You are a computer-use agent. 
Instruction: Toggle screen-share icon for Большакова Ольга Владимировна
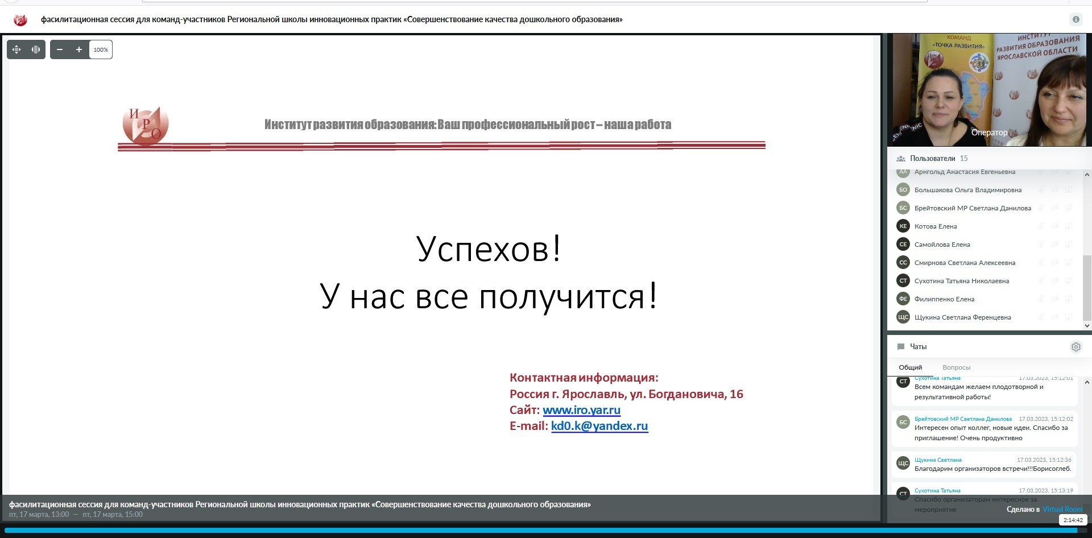click(1069, 190)
